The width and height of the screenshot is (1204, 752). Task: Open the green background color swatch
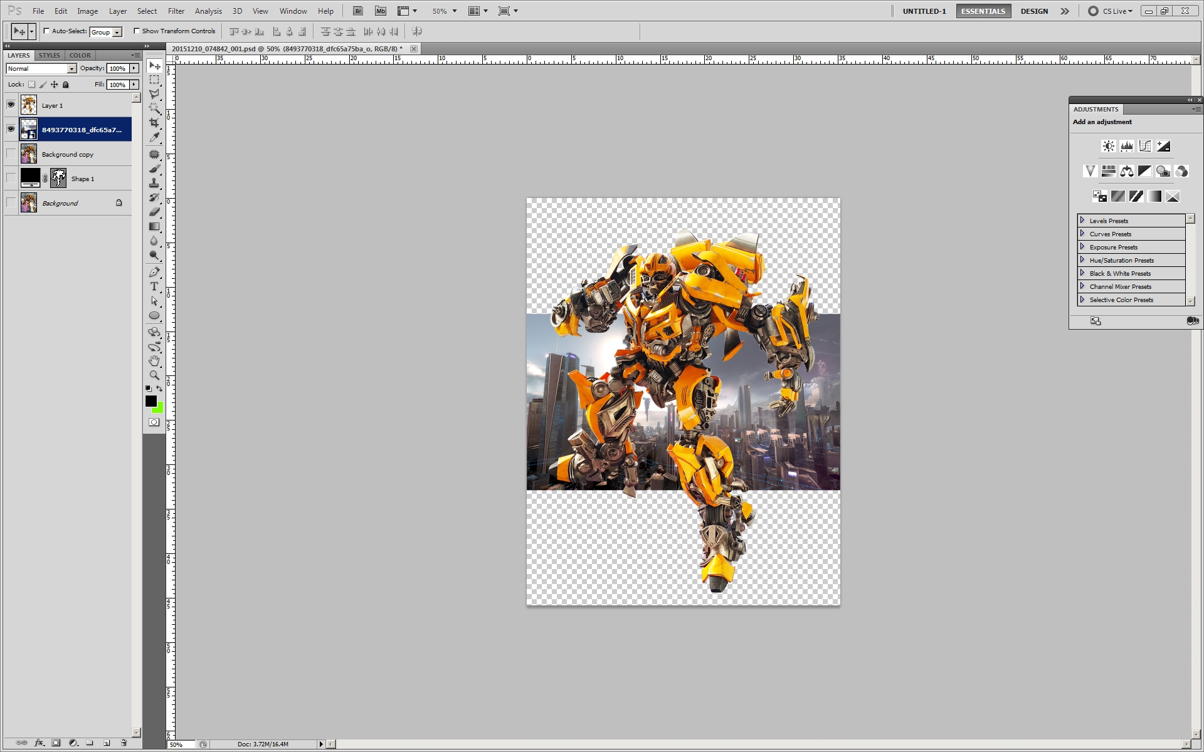click(x=159, y=409)
